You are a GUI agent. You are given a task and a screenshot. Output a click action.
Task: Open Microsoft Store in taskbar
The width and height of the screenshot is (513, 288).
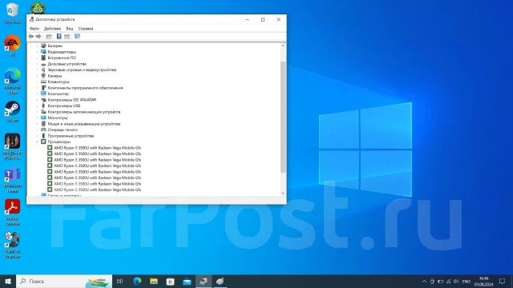click(x=170, y=281)
